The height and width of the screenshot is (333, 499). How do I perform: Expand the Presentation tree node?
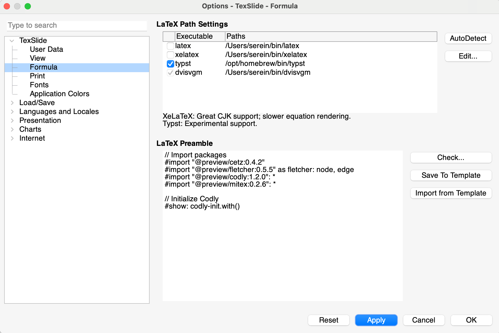coord(12,120)
